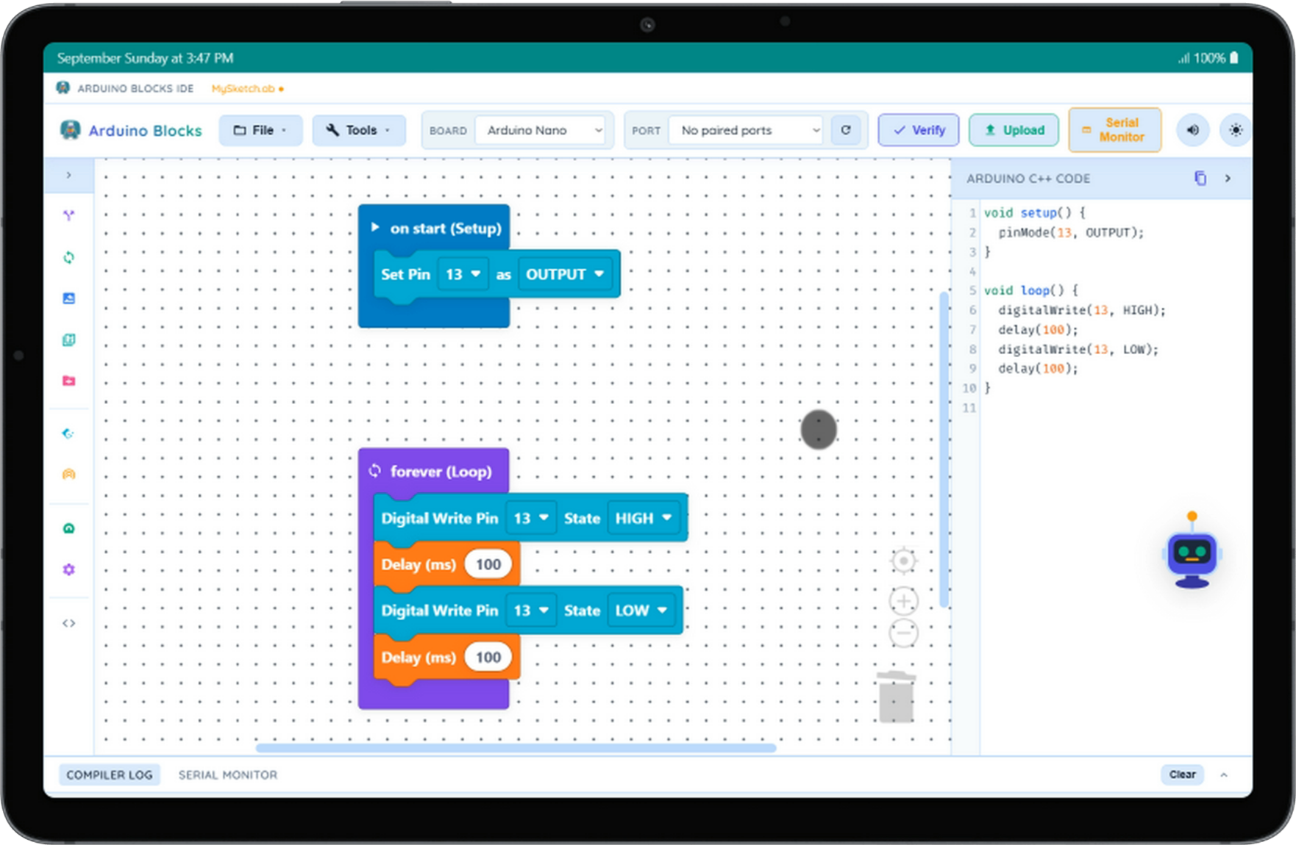Viewport: 1296px width, 845px height.
Task: Click code line void loop() {
Action: 1030,290
